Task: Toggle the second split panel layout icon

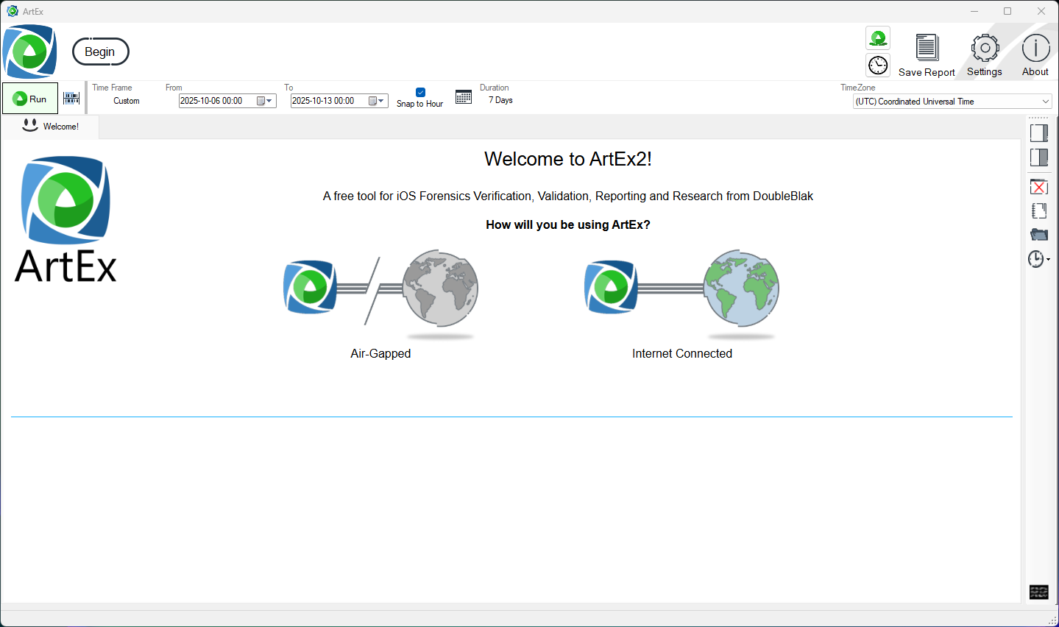Action: 1038,157
